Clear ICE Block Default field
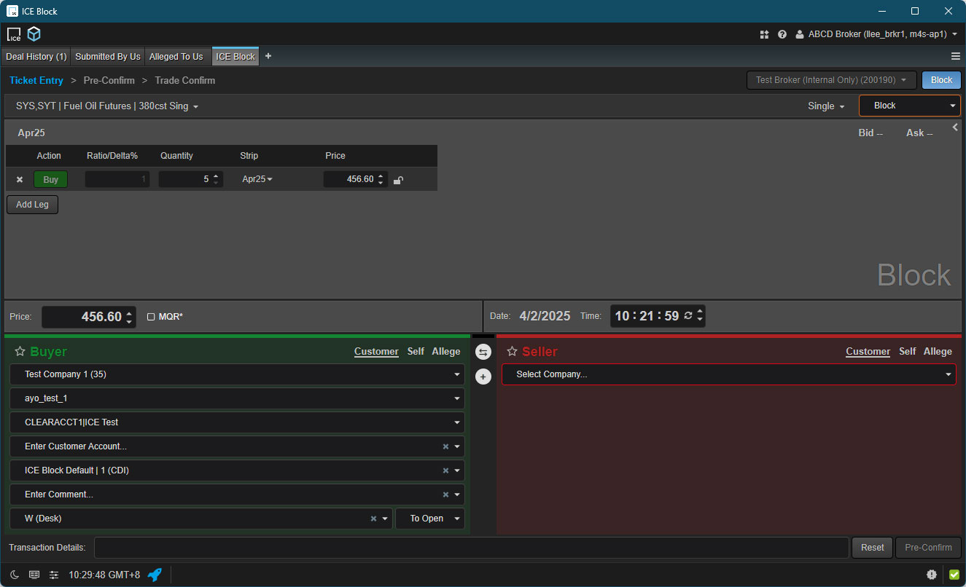The height and width of the screenshot is (587, 966). (x=445, y=470)
